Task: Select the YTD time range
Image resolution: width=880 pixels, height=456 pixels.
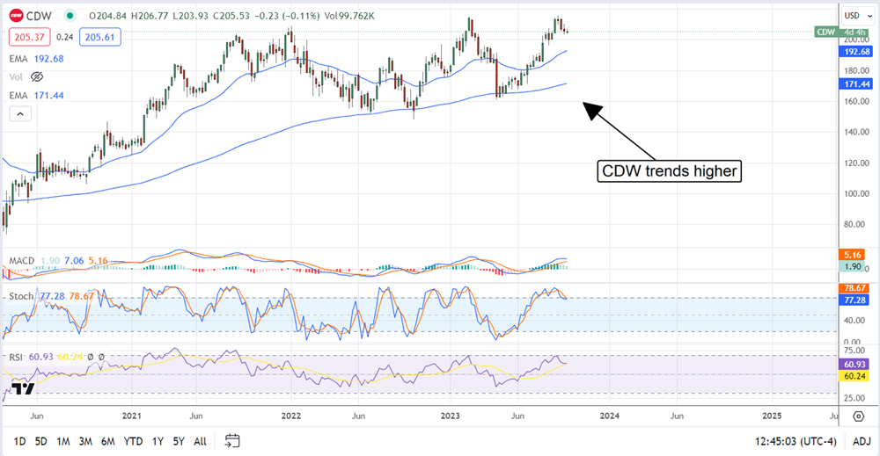Action: pos(133,441)
